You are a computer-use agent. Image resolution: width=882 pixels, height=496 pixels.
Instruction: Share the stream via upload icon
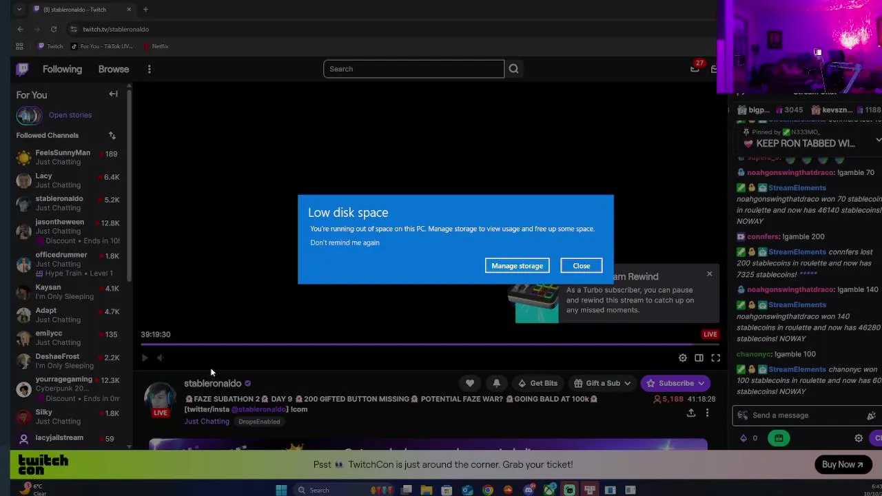(x=690, y=413)
